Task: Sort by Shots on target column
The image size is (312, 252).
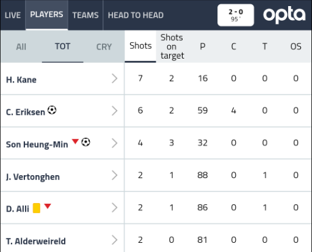Action: coord(172,46)
